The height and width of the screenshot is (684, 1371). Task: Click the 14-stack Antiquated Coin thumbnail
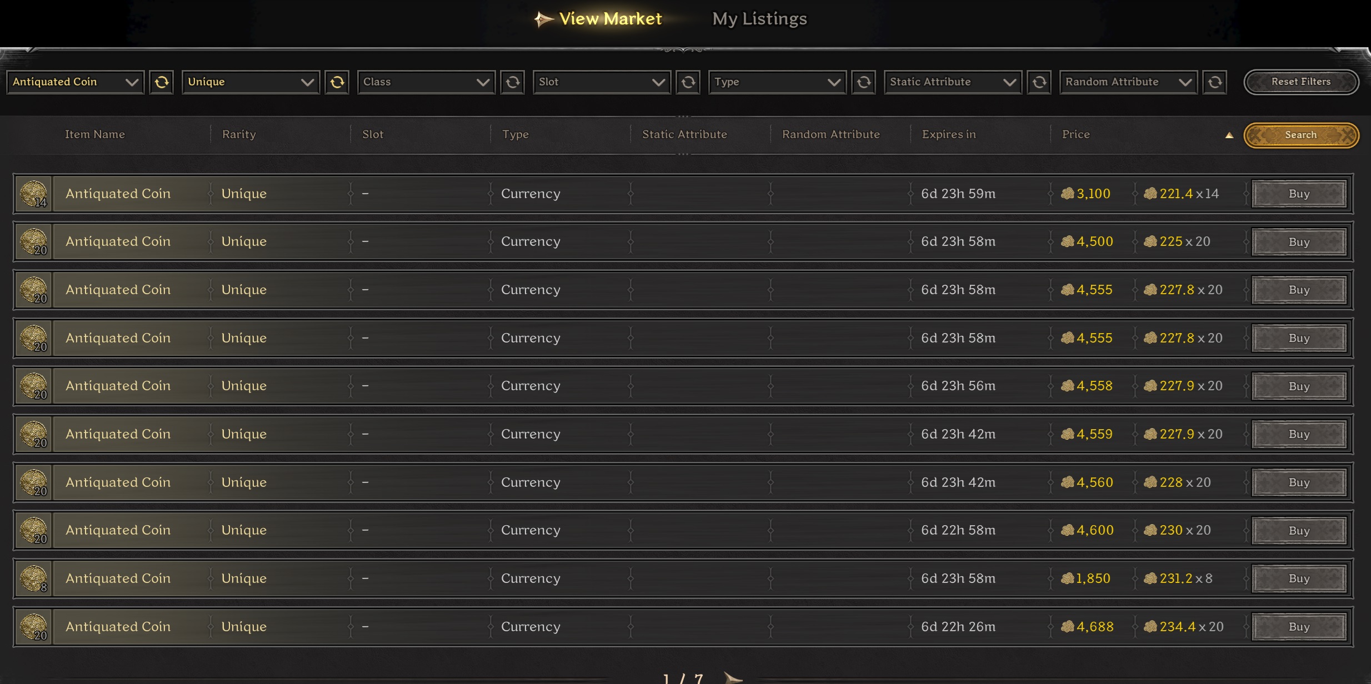pos(33,194)
